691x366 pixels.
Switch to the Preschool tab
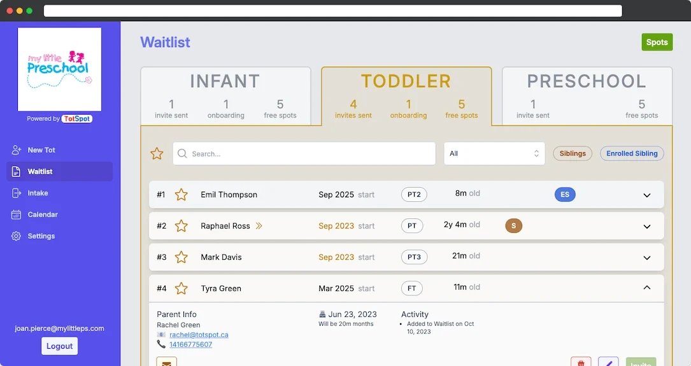pos(587,95)
